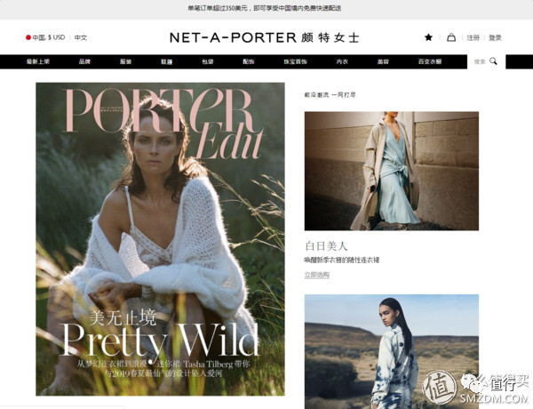This screenshot has height=409, width=533.
Task: Click in the 搜索 search field
Action: [x=480, y=61]
